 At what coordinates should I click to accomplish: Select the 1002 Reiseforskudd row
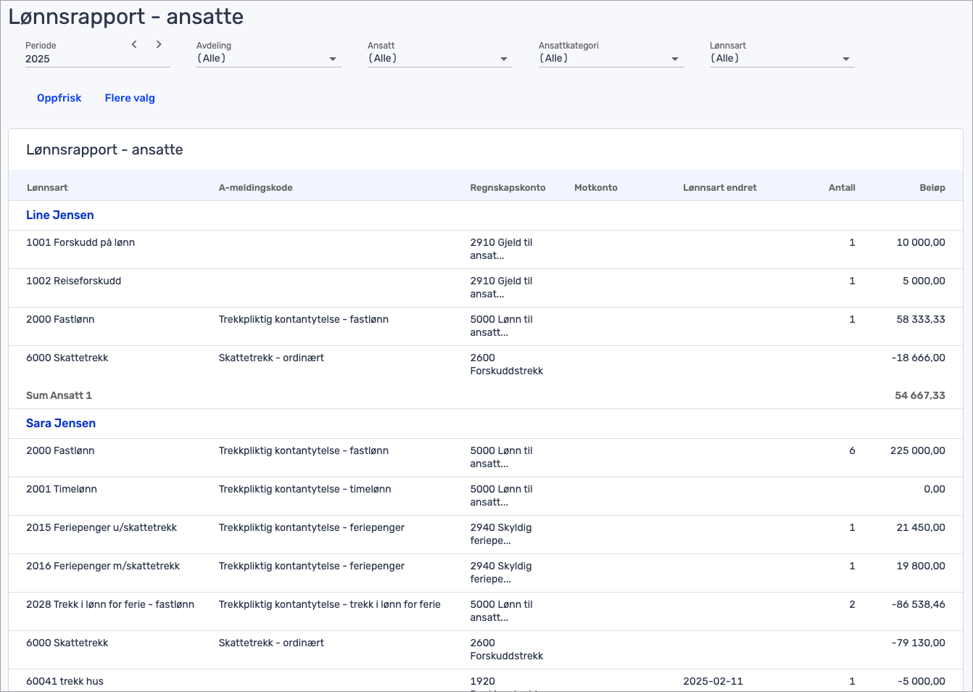[73, 281]
